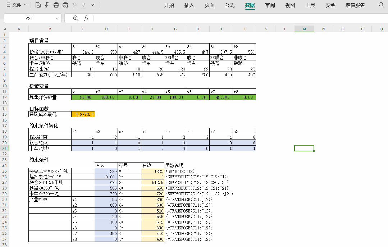388x247 pixels.
Task: Open the 增值服务 tab
Action: point(355,5)
